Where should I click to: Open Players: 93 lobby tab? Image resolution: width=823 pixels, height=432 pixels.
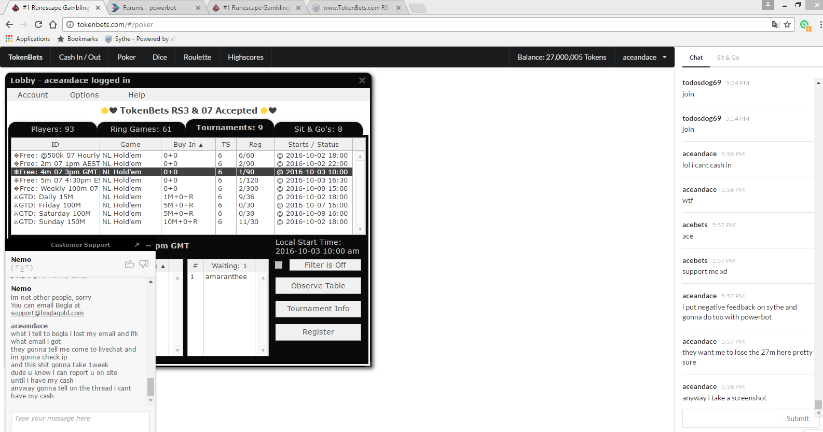[52, 129]
